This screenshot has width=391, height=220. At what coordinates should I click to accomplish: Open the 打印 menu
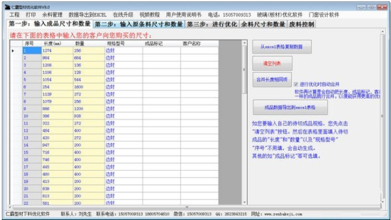click(31, 15)
